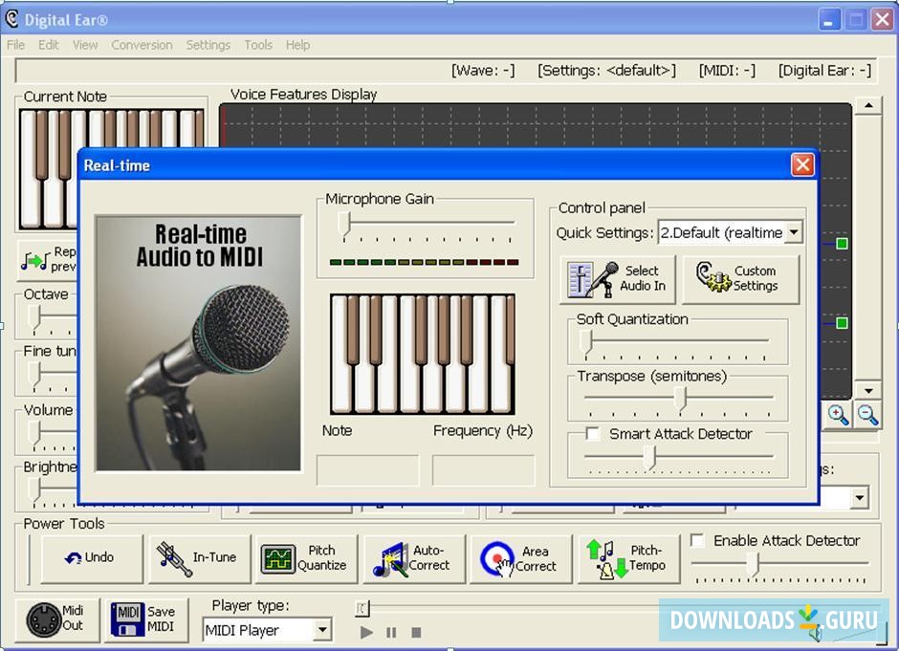Image resolution: width=899 pixels, height=651 pixels.
Task: Select the Pitch Quantize tool
Action: pos(306,558)
